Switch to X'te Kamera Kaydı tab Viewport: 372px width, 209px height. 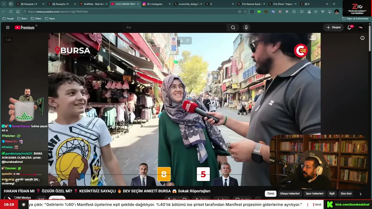[251, 4]
